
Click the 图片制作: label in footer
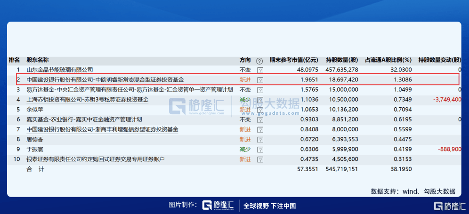[x=183, y=206]
